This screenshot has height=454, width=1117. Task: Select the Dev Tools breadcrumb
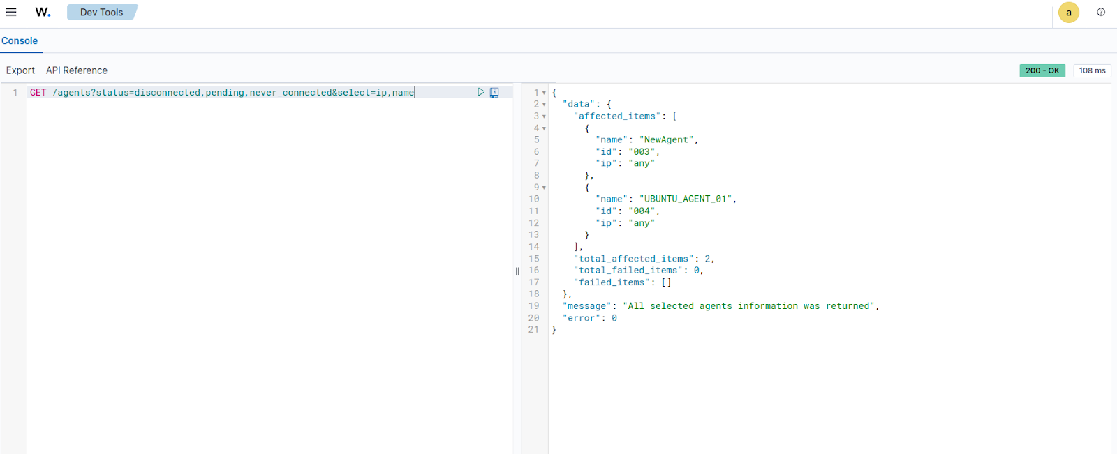coord(101,12)
